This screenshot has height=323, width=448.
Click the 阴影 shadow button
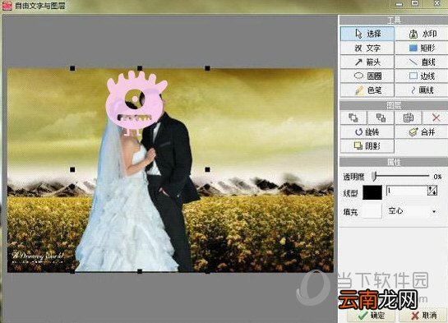pyautogui.click(x=367, y=146)
